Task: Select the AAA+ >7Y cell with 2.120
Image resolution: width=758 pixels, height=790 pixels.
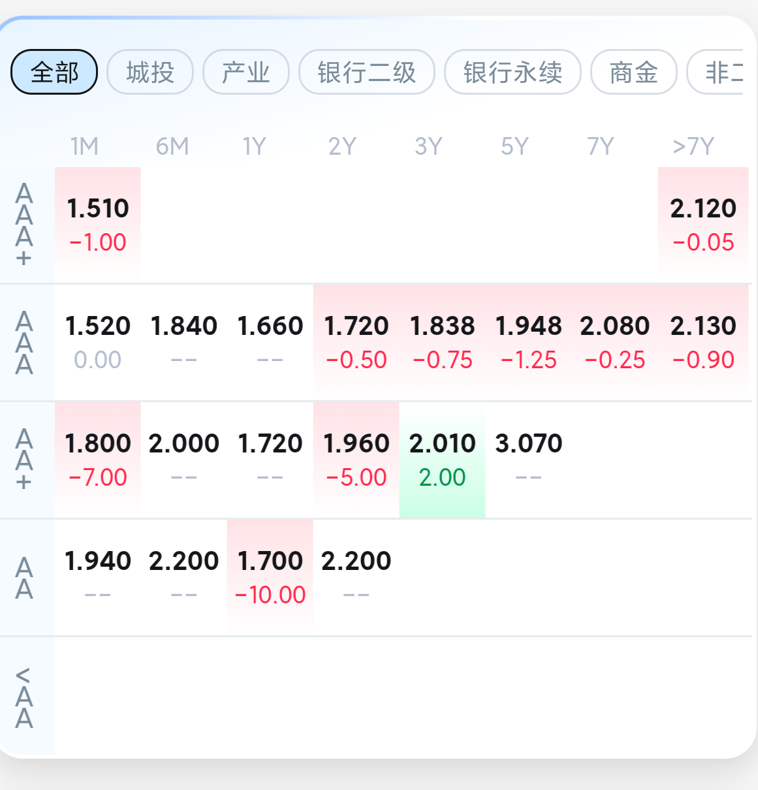Action: click(x=703, y=225)
